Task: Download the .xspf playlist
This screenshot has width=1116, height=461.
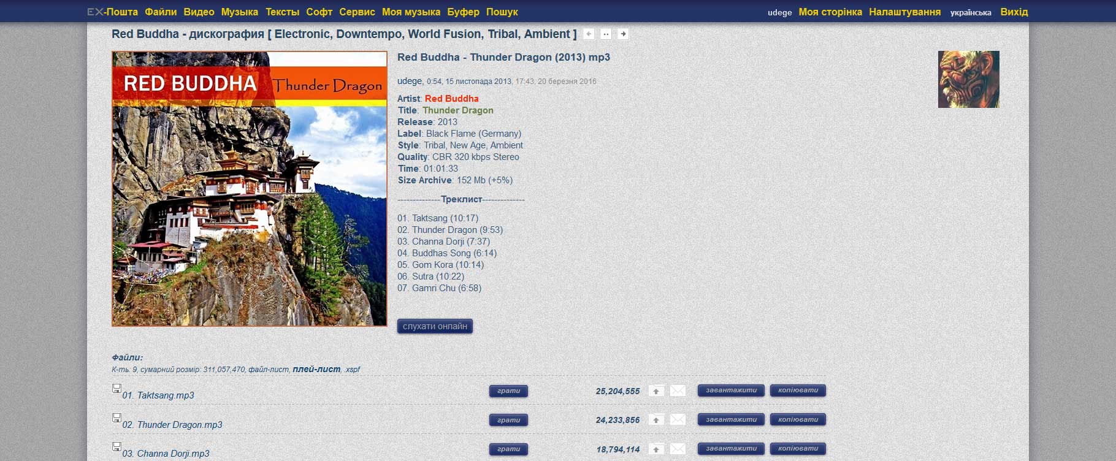Action: (x=352, y=370)
